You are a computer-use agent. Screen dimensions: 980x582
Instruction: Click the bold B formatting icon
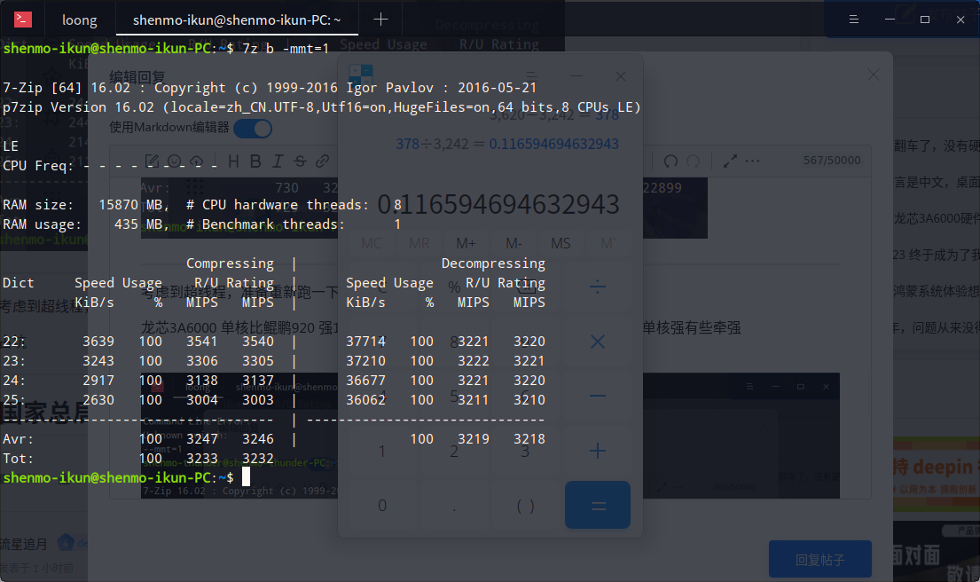pyautogui.click(x=255, y=161)
